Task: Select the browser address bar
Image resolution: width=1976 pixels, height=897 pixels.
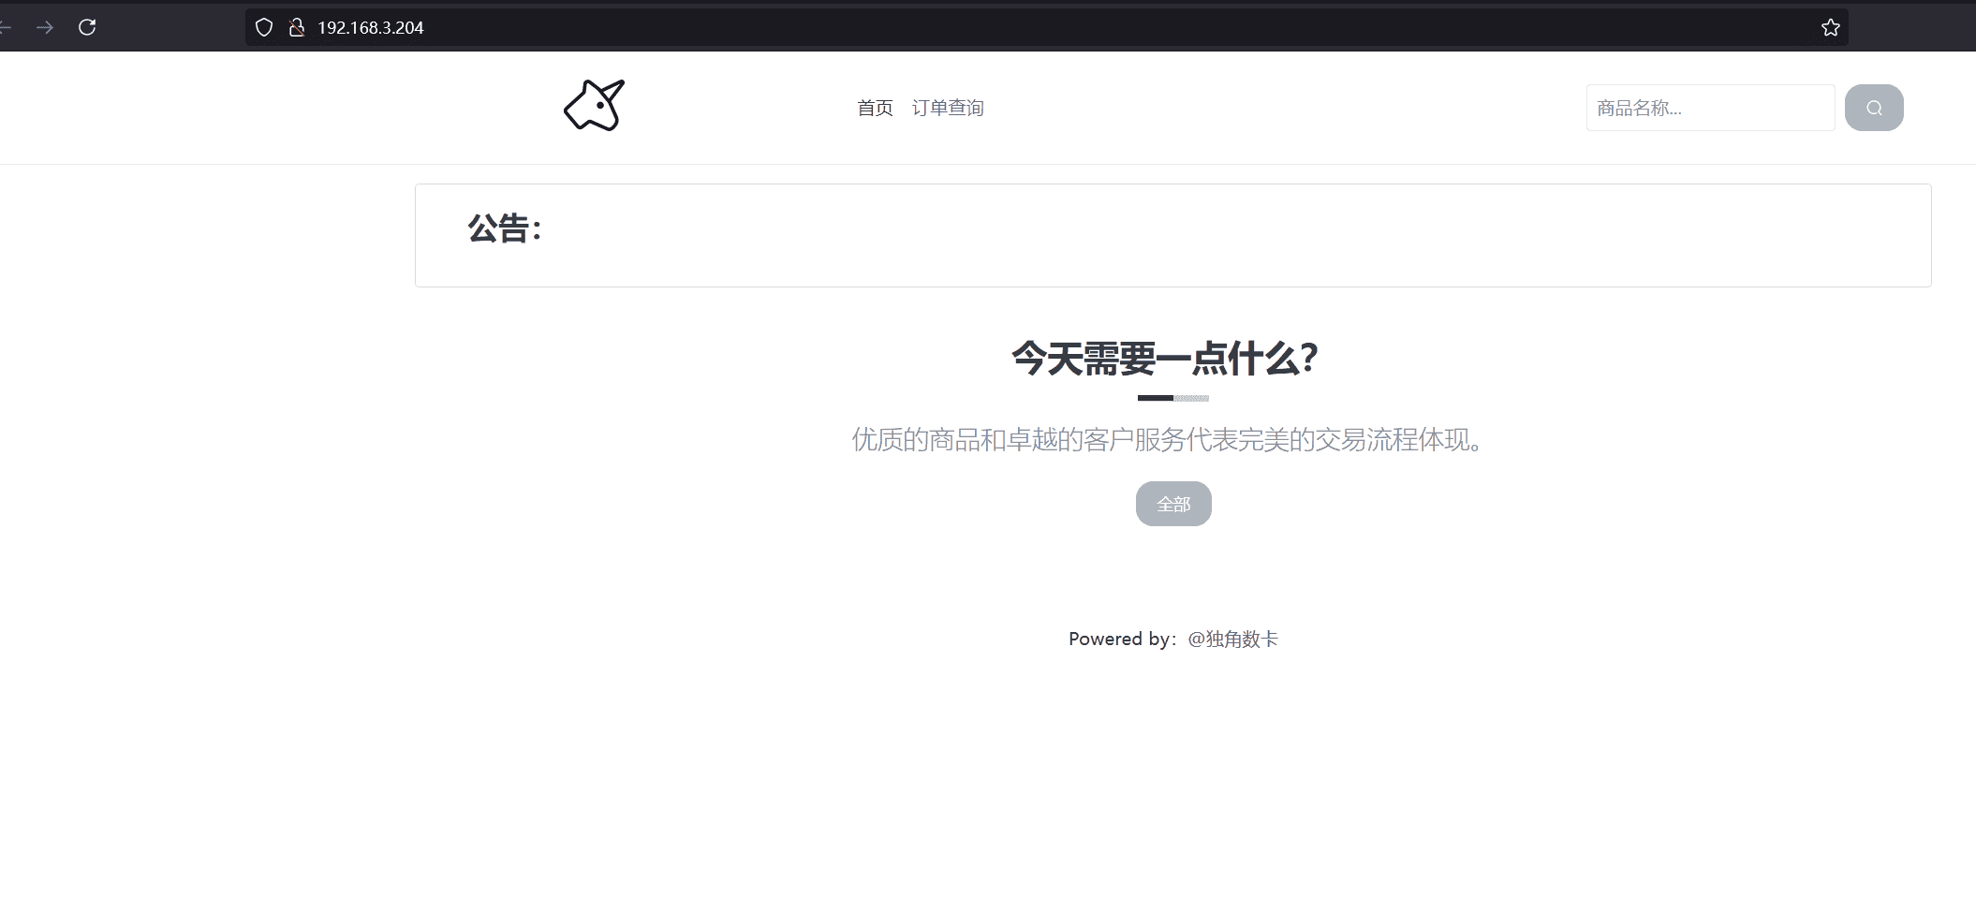Action: pos(656,27)
